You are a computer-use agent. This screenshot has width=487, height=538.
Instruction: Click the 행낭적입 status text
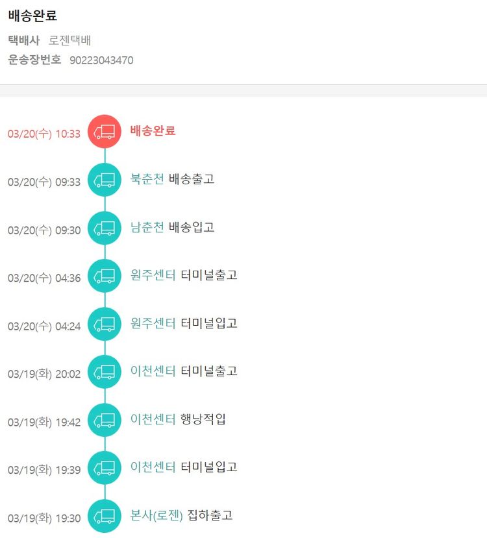pos(203,419)
